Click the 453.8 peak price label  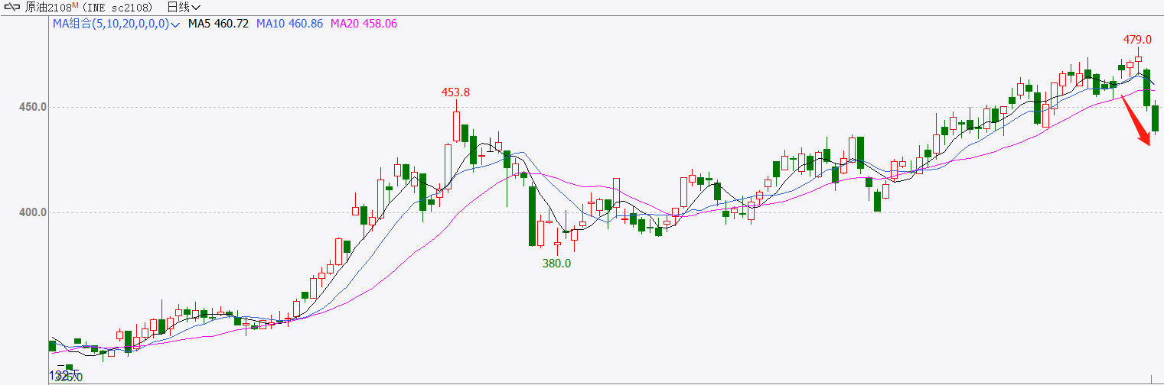(455, 92)
